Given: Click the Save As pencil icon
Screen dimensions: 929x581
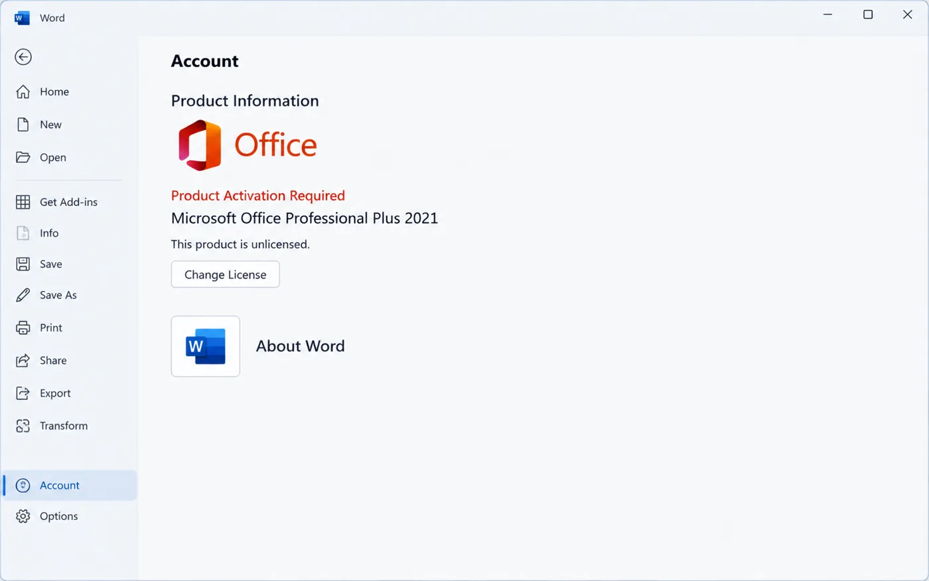Looking at the screenshot, I should click(x=23, y=295).
